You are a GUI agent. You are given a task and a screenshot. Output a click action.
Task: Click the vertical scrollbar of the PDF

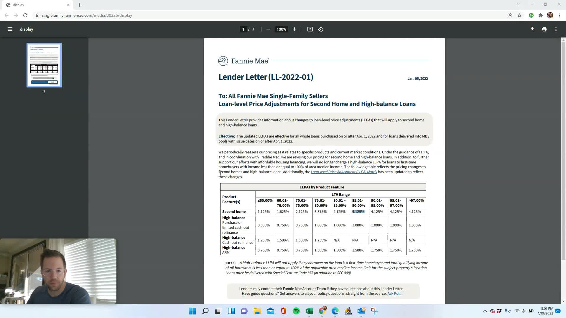pos(563,151)
